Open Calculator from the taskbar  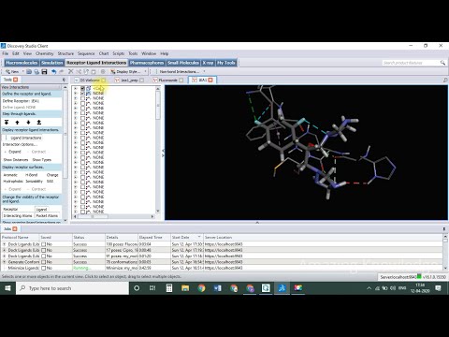[169, 288]
